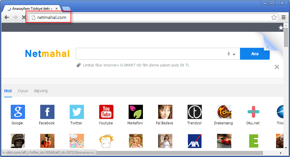Switch to the Alışveriş tab
Image resolution: width=290 pixels, height=157 pixels.
[x=41, y=91]
